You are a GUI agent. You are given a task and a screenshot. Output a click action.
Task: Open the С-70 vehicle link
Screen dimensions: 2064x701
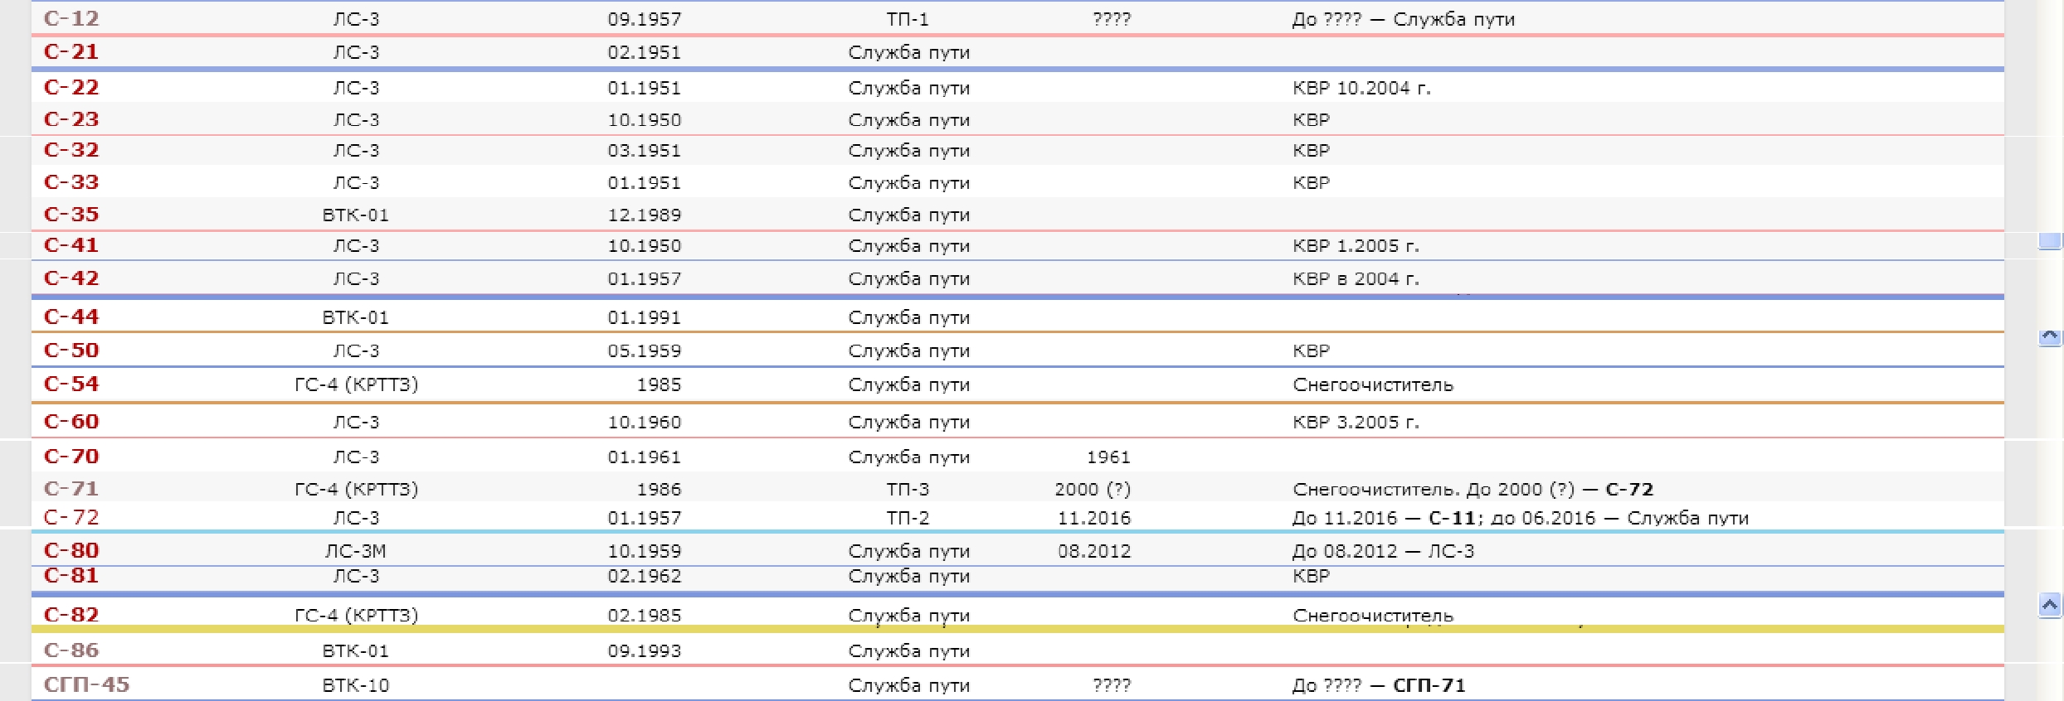(x=71, y=456)
